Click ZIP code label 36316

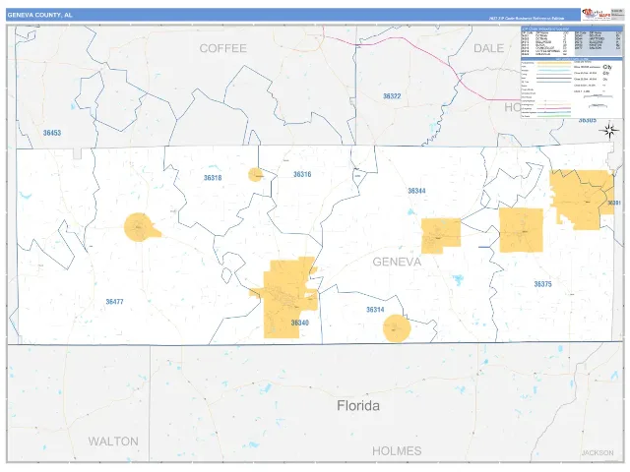click(302, 174)
